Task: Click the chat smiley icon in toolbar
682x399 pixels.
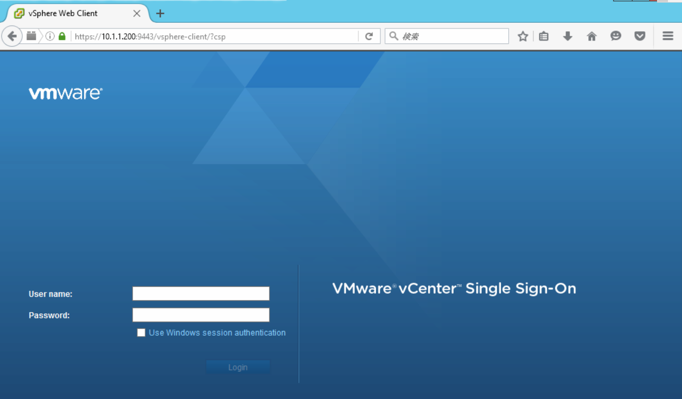Action: (x=616, y=36)
